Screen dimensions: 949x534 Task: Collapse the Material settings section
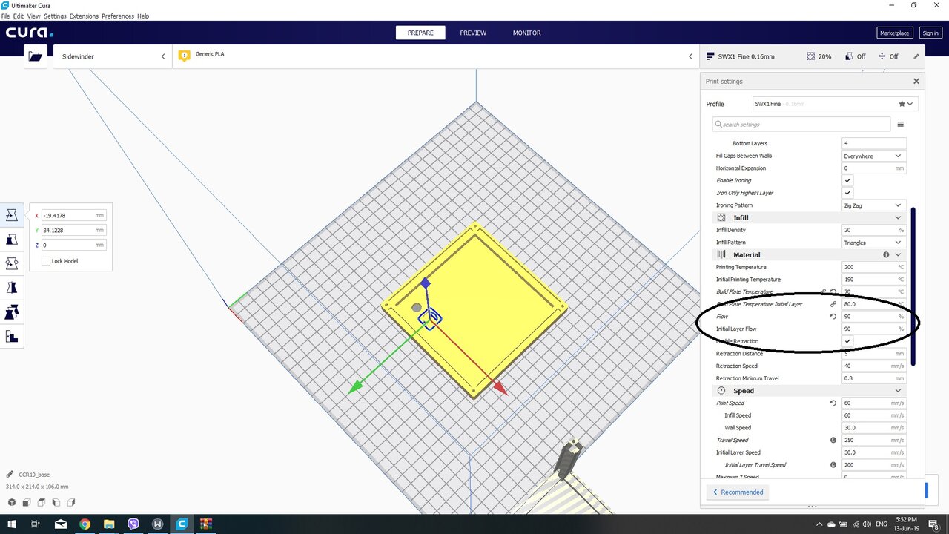tap(898, 254)
